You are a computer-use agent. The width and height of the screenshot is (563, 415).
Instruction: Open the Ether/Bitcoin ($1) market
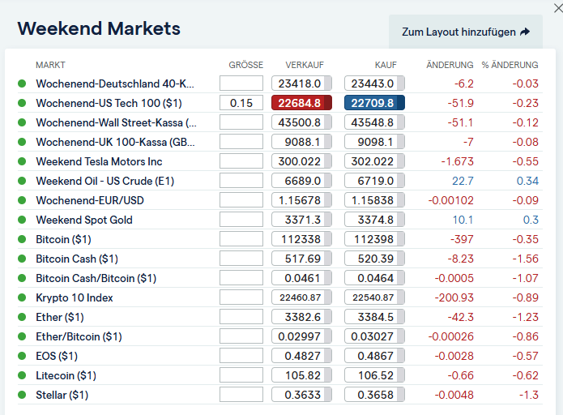pos(79,336)
